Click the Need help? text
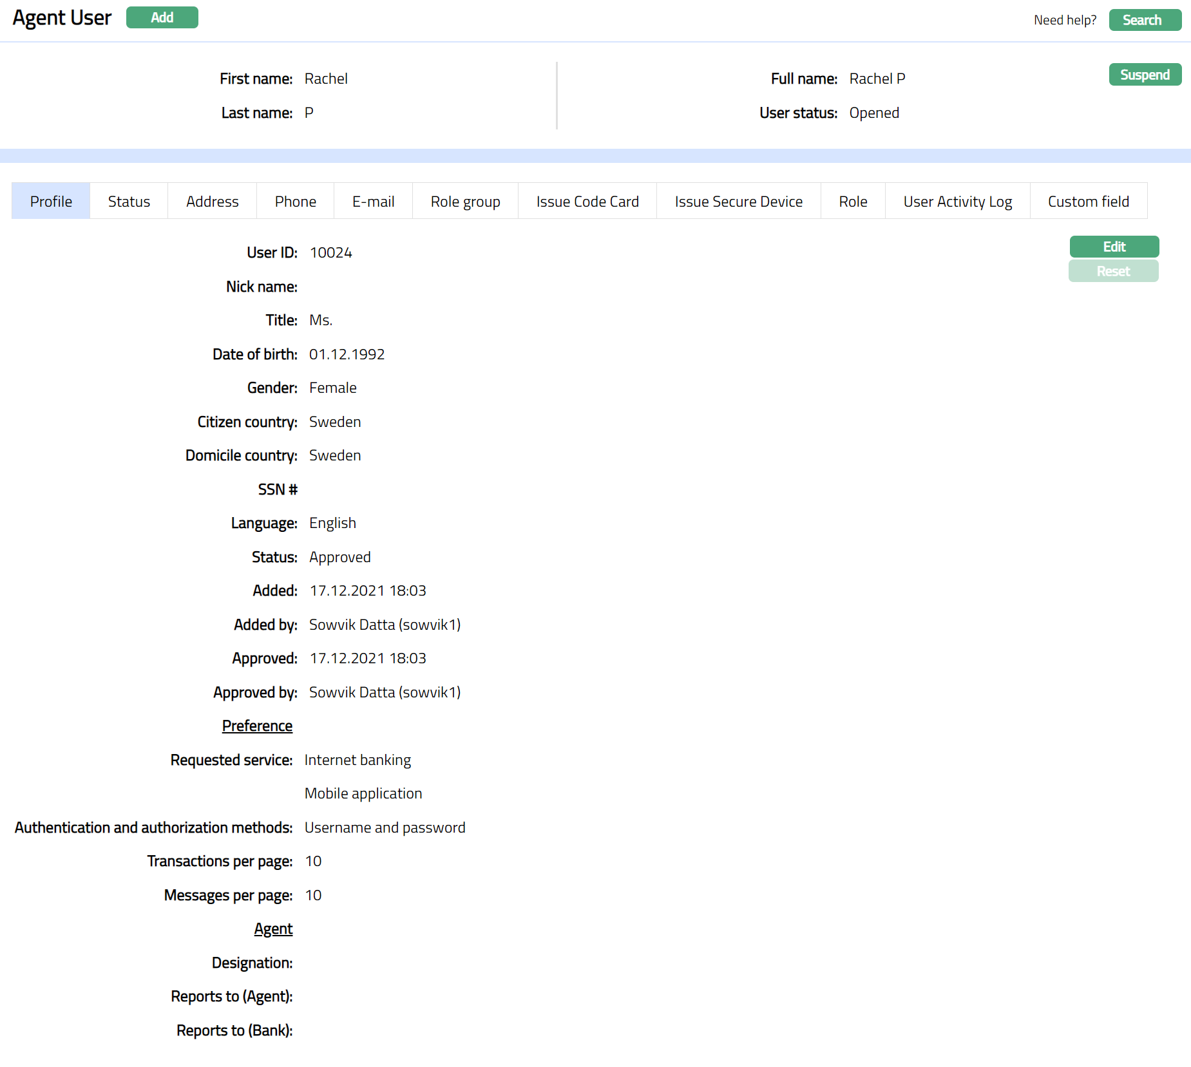1191x1067 pixels. click(1065, 20)
